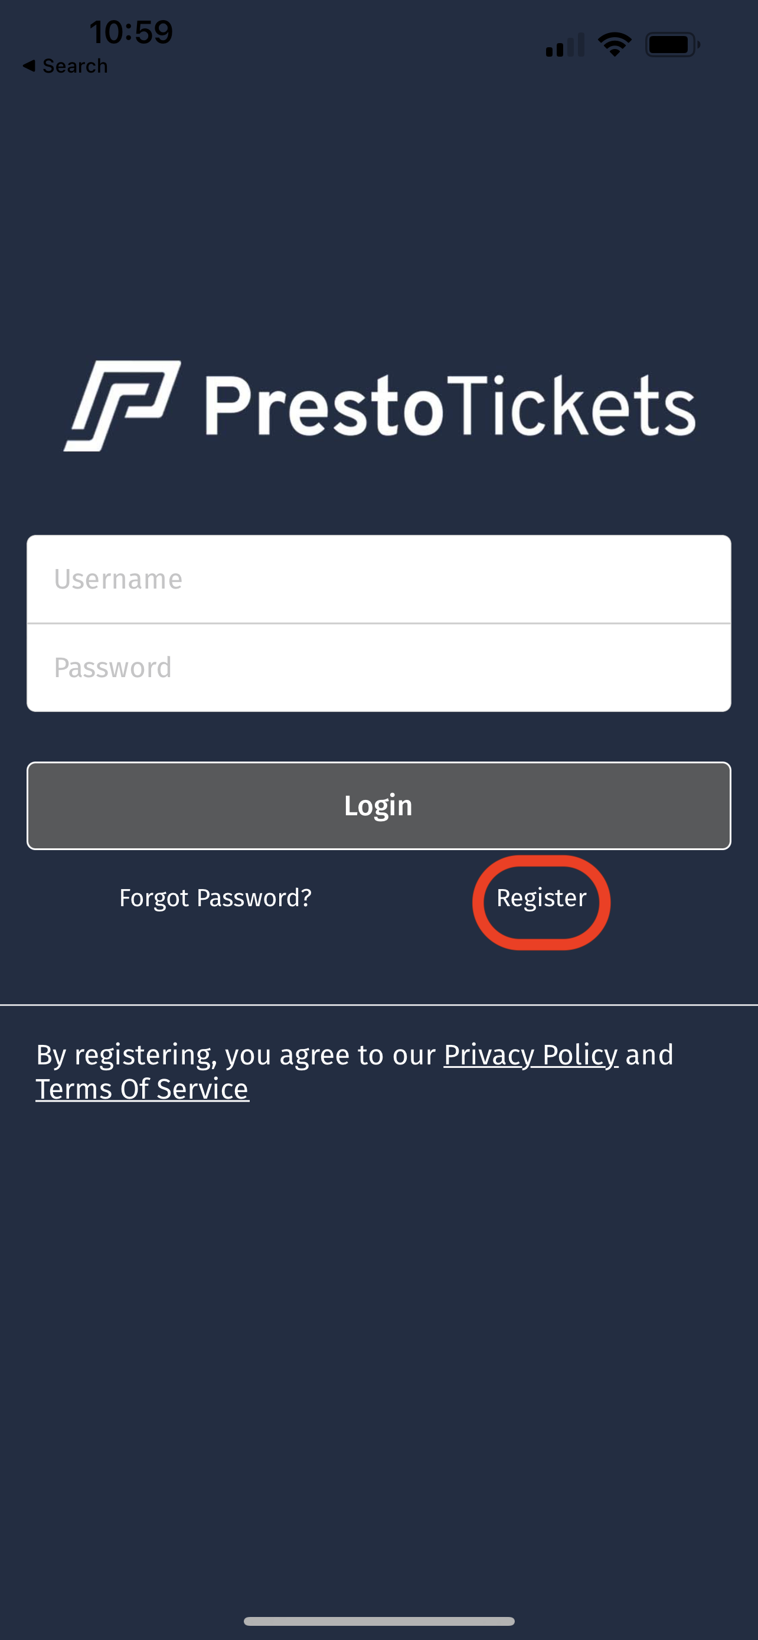Image resolution: width=758 pixels, height=1640 pixels.
Task: Tap the PrestoTickets wordmark text
Action: 450,406
